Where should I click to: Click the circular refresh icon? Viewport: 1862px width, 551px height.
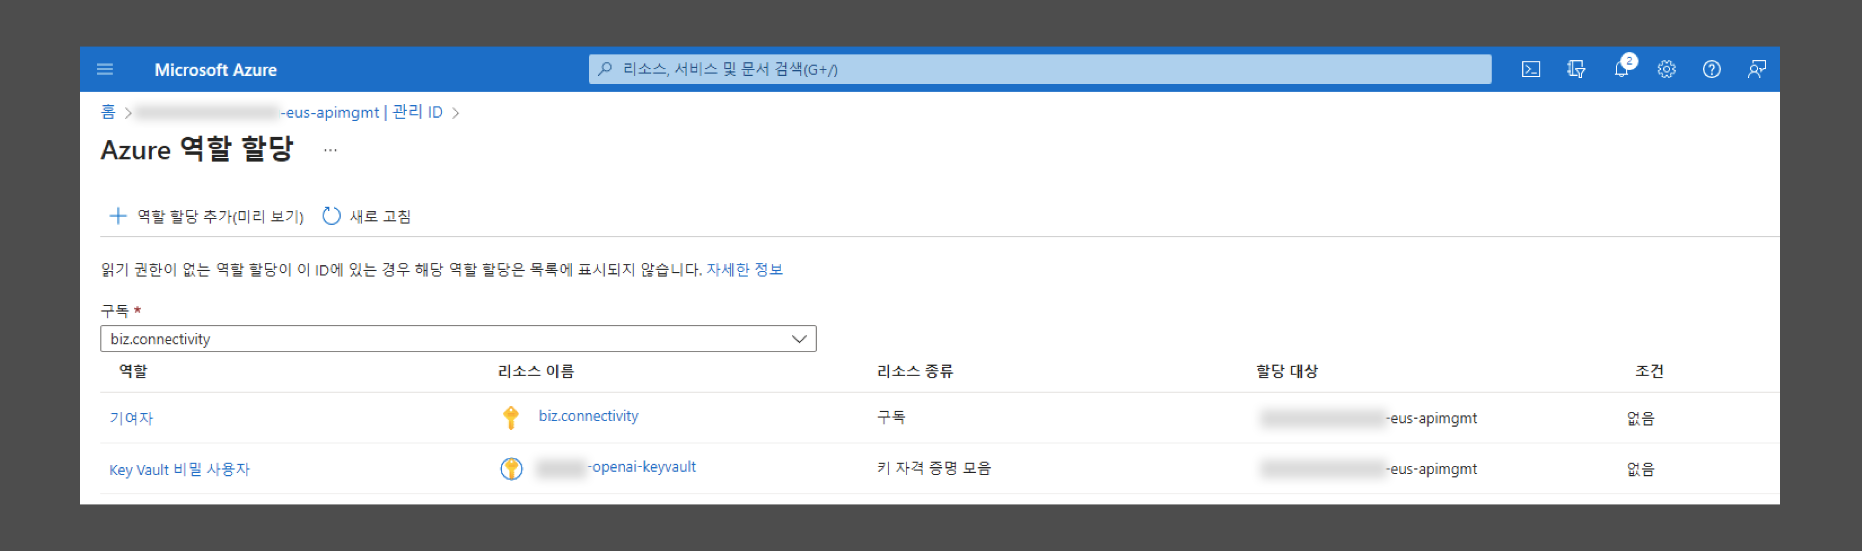[x=331, y=215]
